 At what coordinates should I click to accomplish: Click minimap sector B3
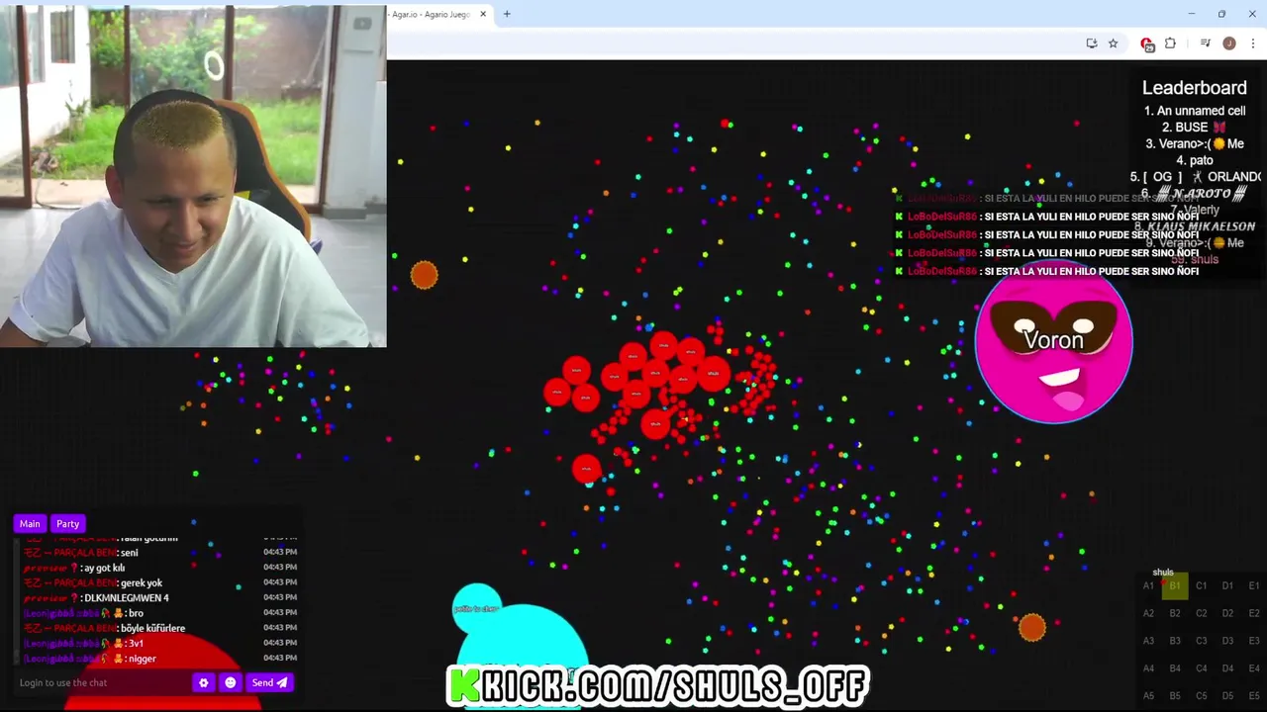[1175, 641]
